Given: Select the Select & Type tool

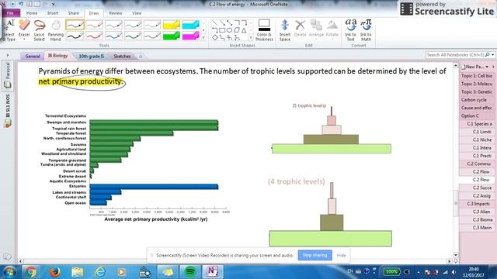Looking at the screenshot, I should [9, 30].
